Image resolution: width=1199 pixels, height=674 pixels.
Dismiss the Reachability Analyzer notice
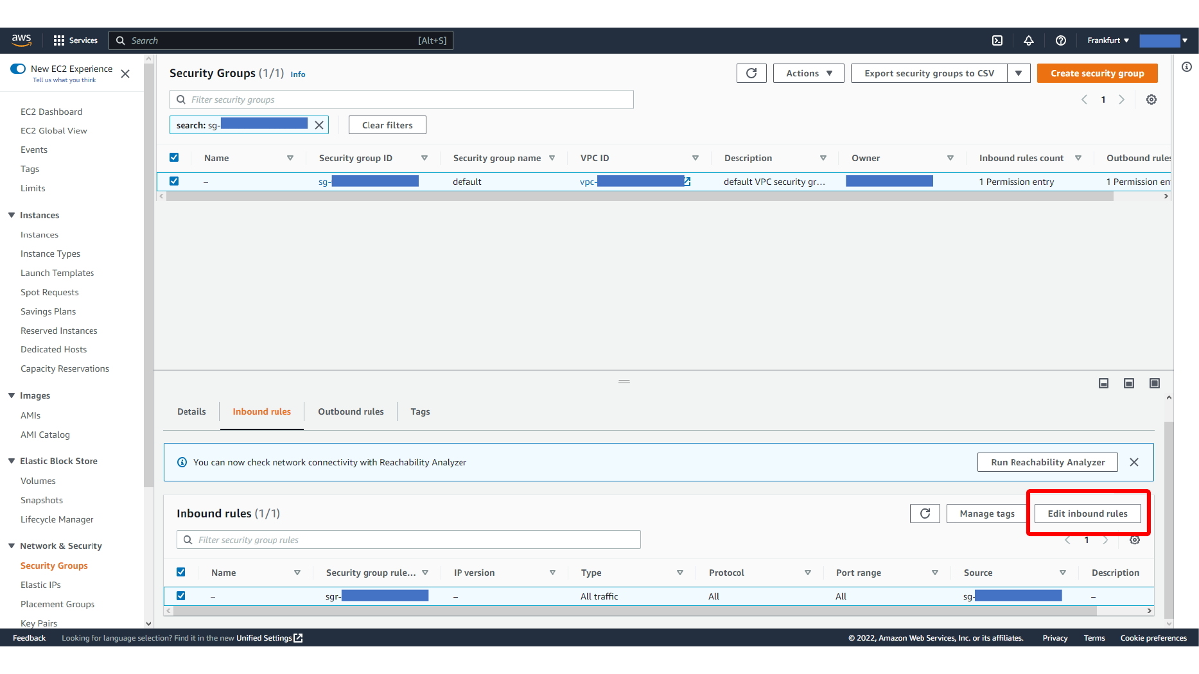pyautogui.click(x=1134, y=462)
